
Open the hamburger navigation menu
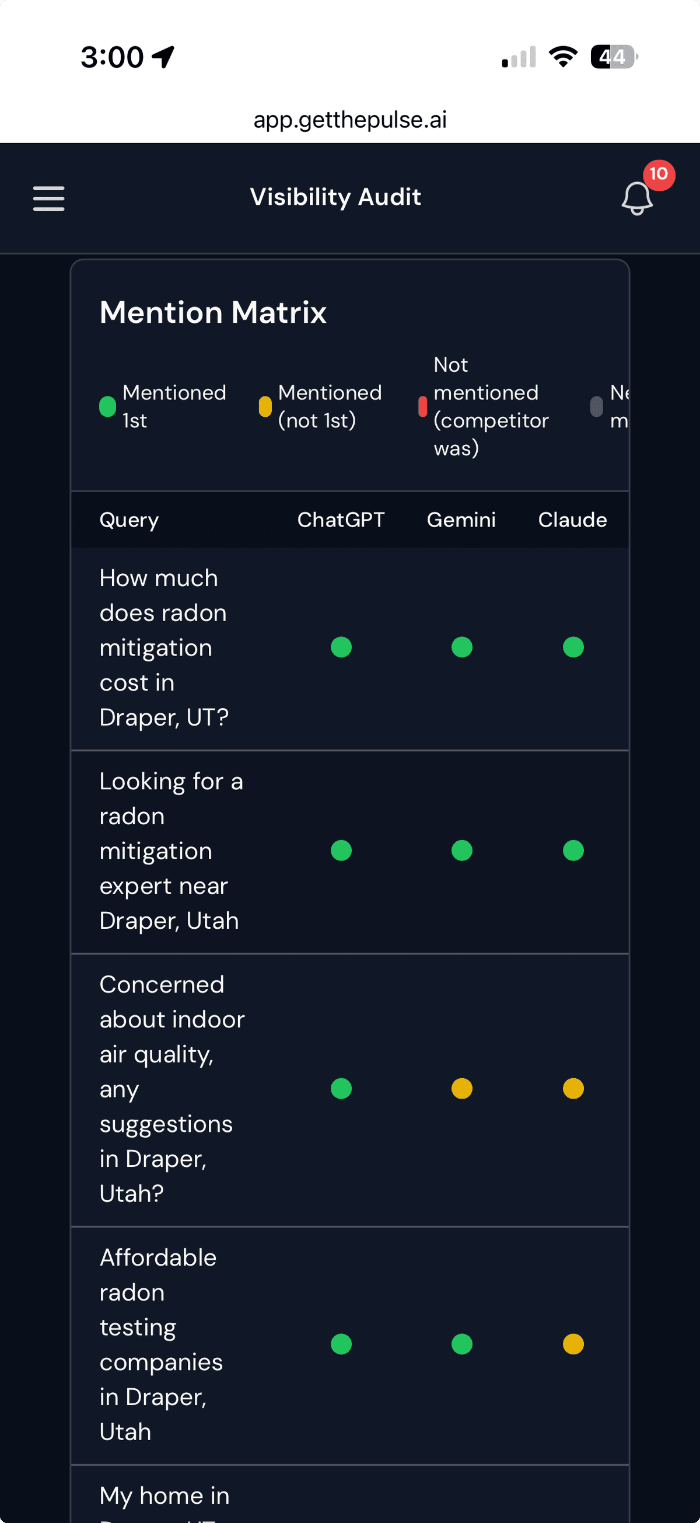48,198
